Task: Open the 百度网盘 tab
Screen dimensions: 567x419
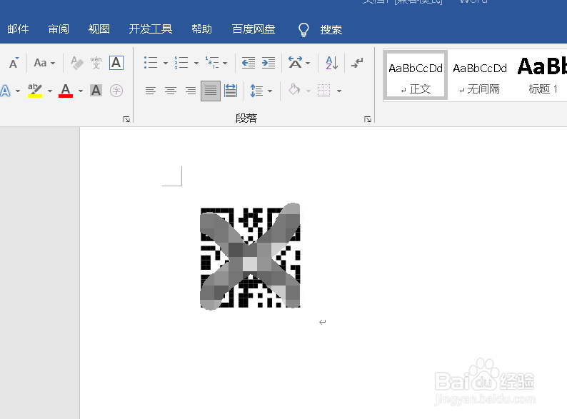Action: click(x=254, y=29)
